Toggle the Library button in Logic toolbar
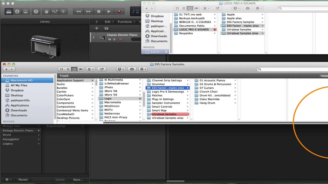Viewport: 328px width, 184px height. pyautogui.click(x=9, y=11)
